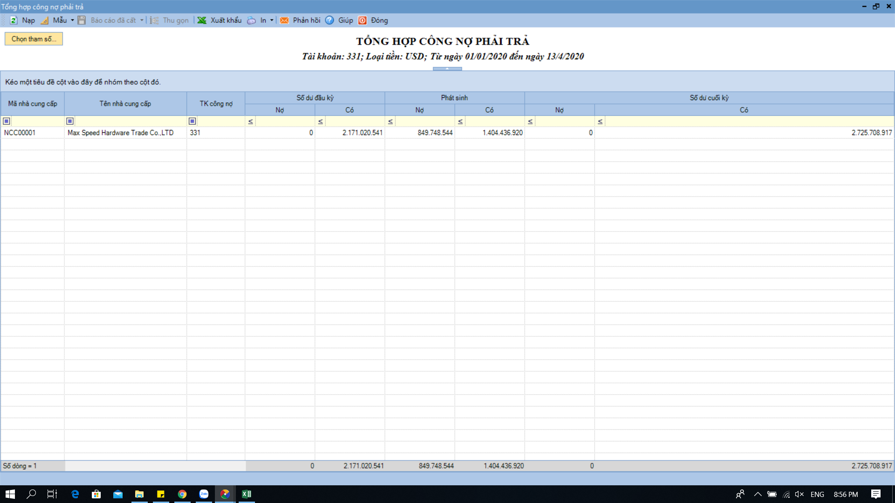Open Excel from the taskbar

(x=247, y=494)
